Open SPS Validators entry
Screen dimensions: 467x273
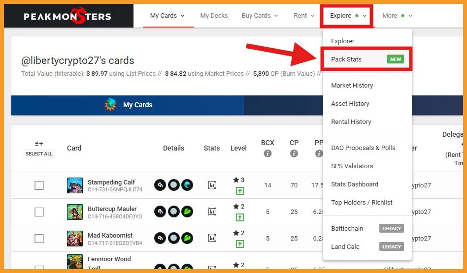367,166
